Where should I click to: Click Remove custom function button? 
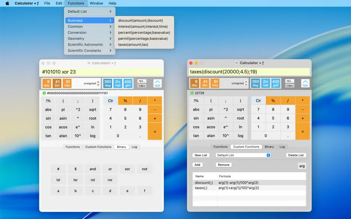point(223,165)
